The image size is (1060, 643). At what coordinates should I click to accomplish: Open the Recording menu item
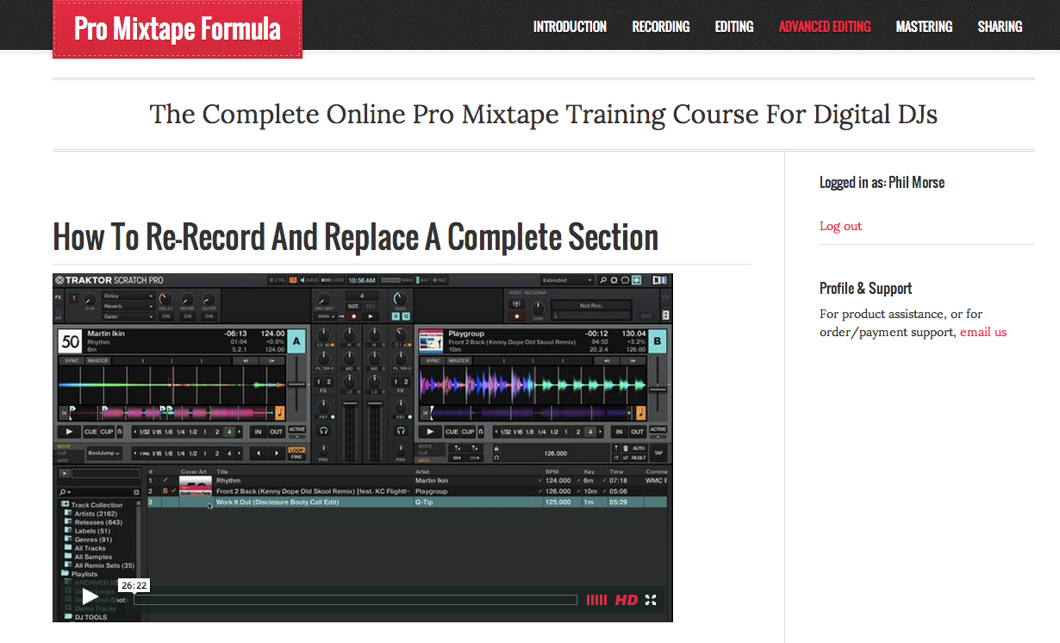[661, 27]
